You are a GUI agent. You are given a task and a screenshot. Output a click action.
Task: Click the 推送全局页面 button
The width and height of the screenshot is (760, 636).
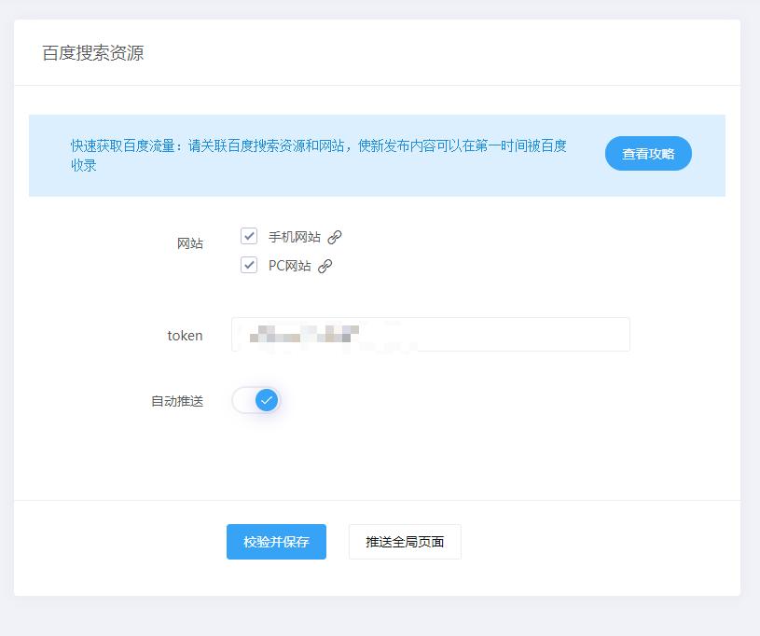[x=405, y=541]
